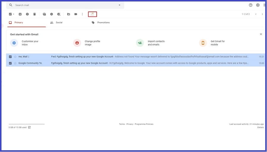Star the Google Community Team email

pos(15,63)
